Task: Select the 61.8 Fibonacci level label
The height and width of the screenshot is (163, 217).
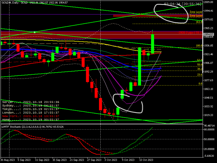Action: [x=200, y=60]
